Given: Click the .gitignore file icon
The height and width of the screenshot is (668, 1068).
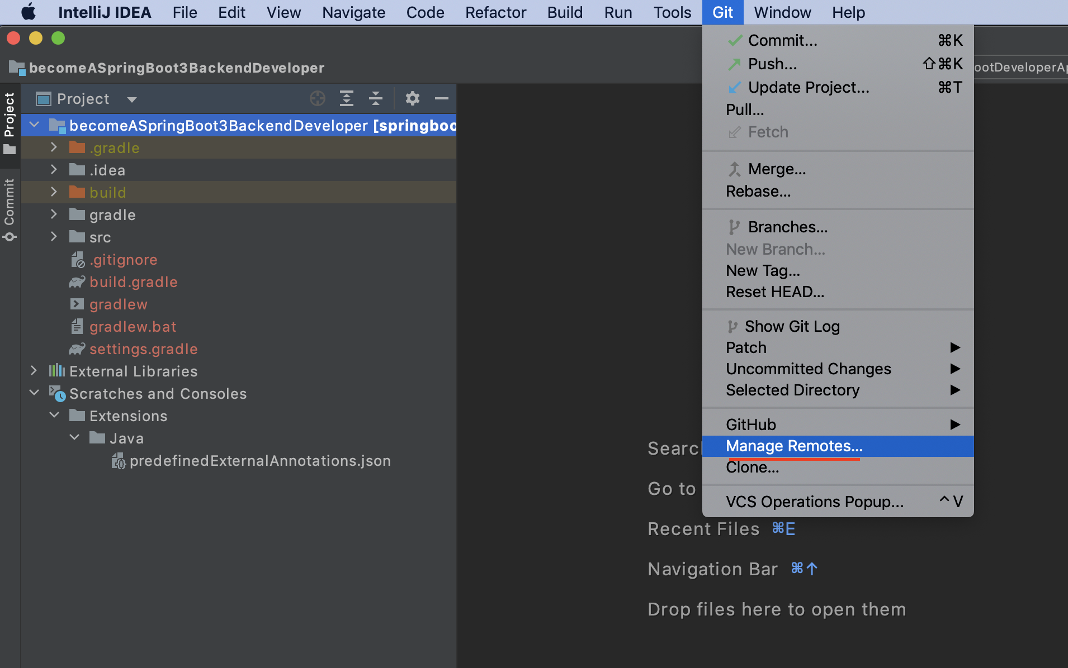Looking at the screenshot, I should point(77,260).
